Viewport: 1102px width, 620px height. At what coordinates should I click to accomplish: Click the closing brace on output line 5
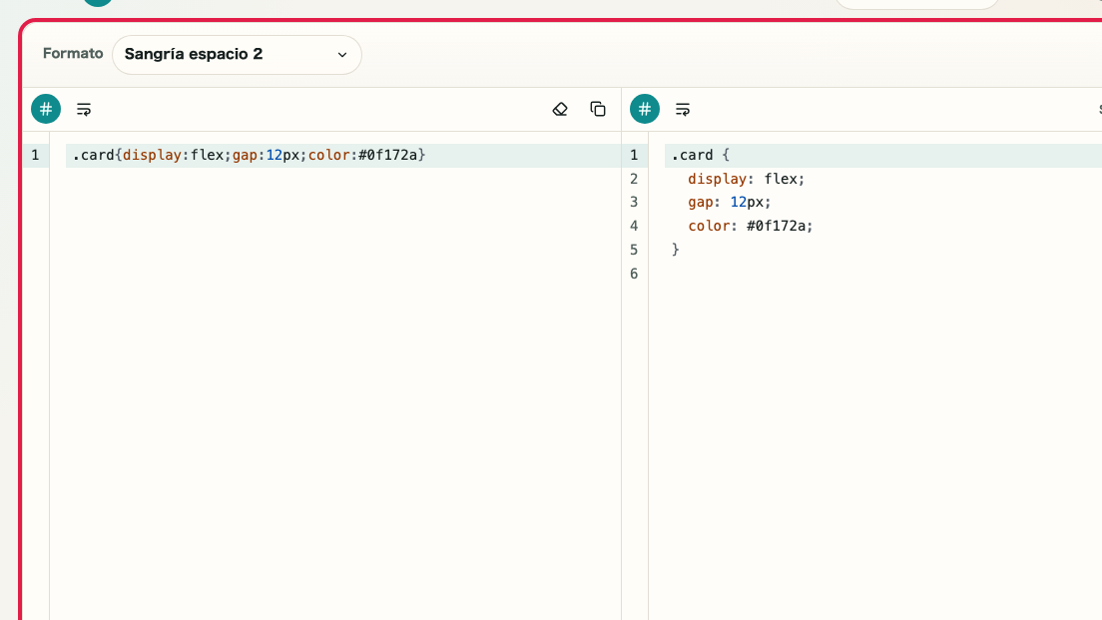click(x=676, y=250)
